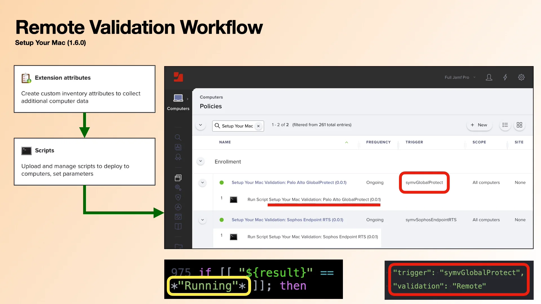Expand the Computers sidebar chevron arrow
The height and width of the screenshot is (304, 541).
tap(187, 99)
